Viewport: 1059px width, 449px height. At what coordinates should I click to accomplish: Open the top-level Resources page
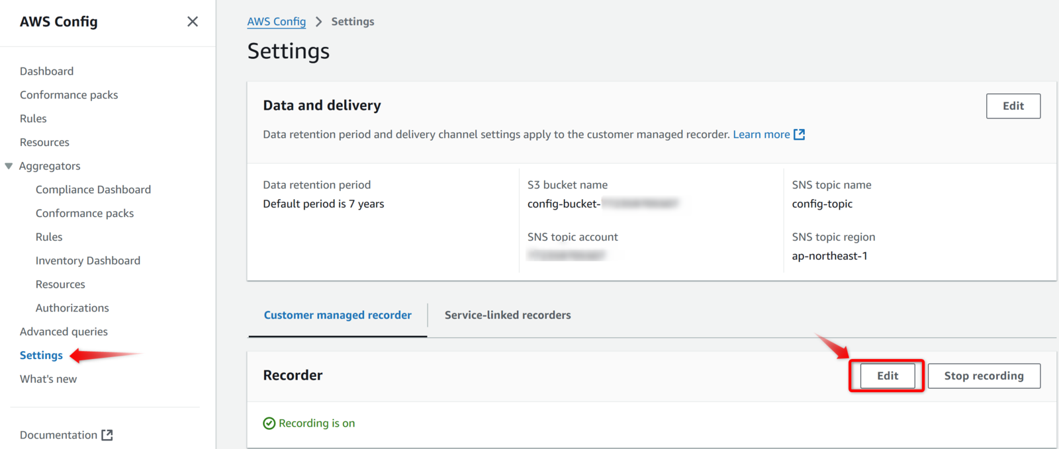pyautogui.click(x=44, y=142)
